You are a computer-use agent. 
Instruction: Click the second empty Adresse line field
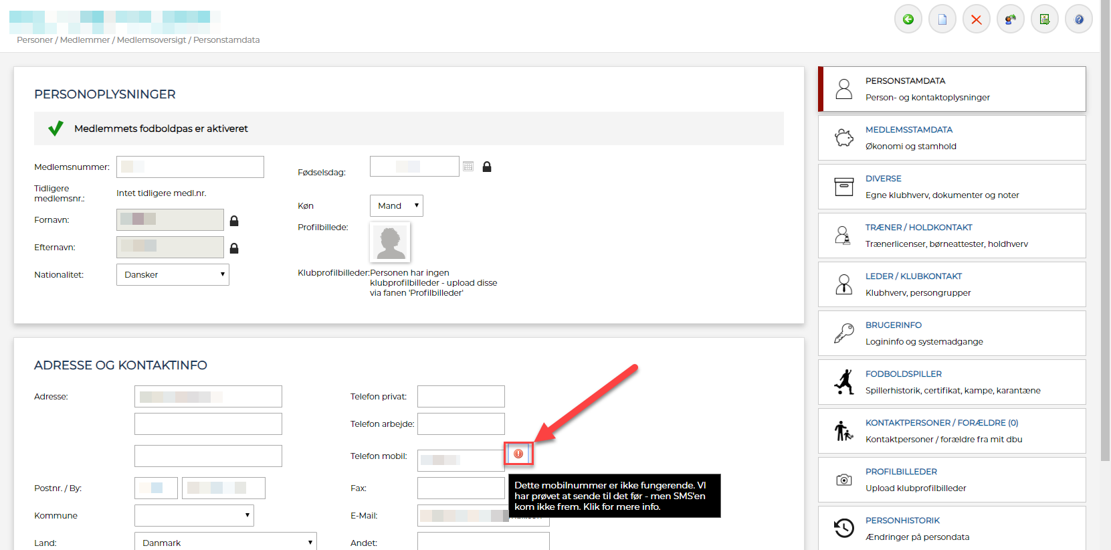tap(208, 424)
